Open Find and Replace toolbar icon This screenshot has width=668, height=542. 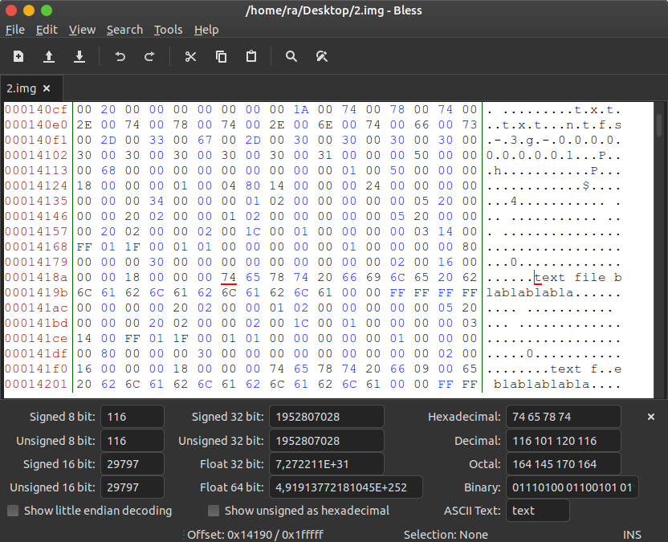(322, 56)
